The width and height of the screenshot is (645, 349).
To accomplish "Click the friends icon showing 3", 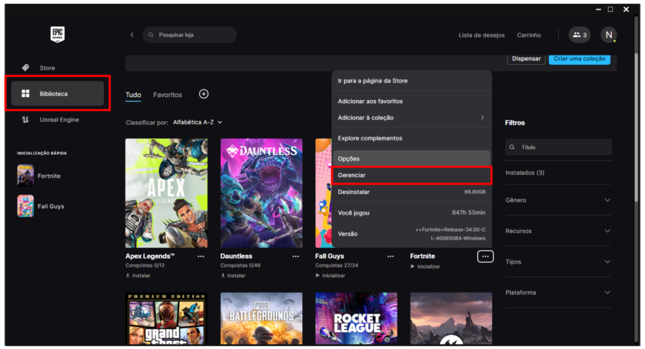I will coord(579,35).
